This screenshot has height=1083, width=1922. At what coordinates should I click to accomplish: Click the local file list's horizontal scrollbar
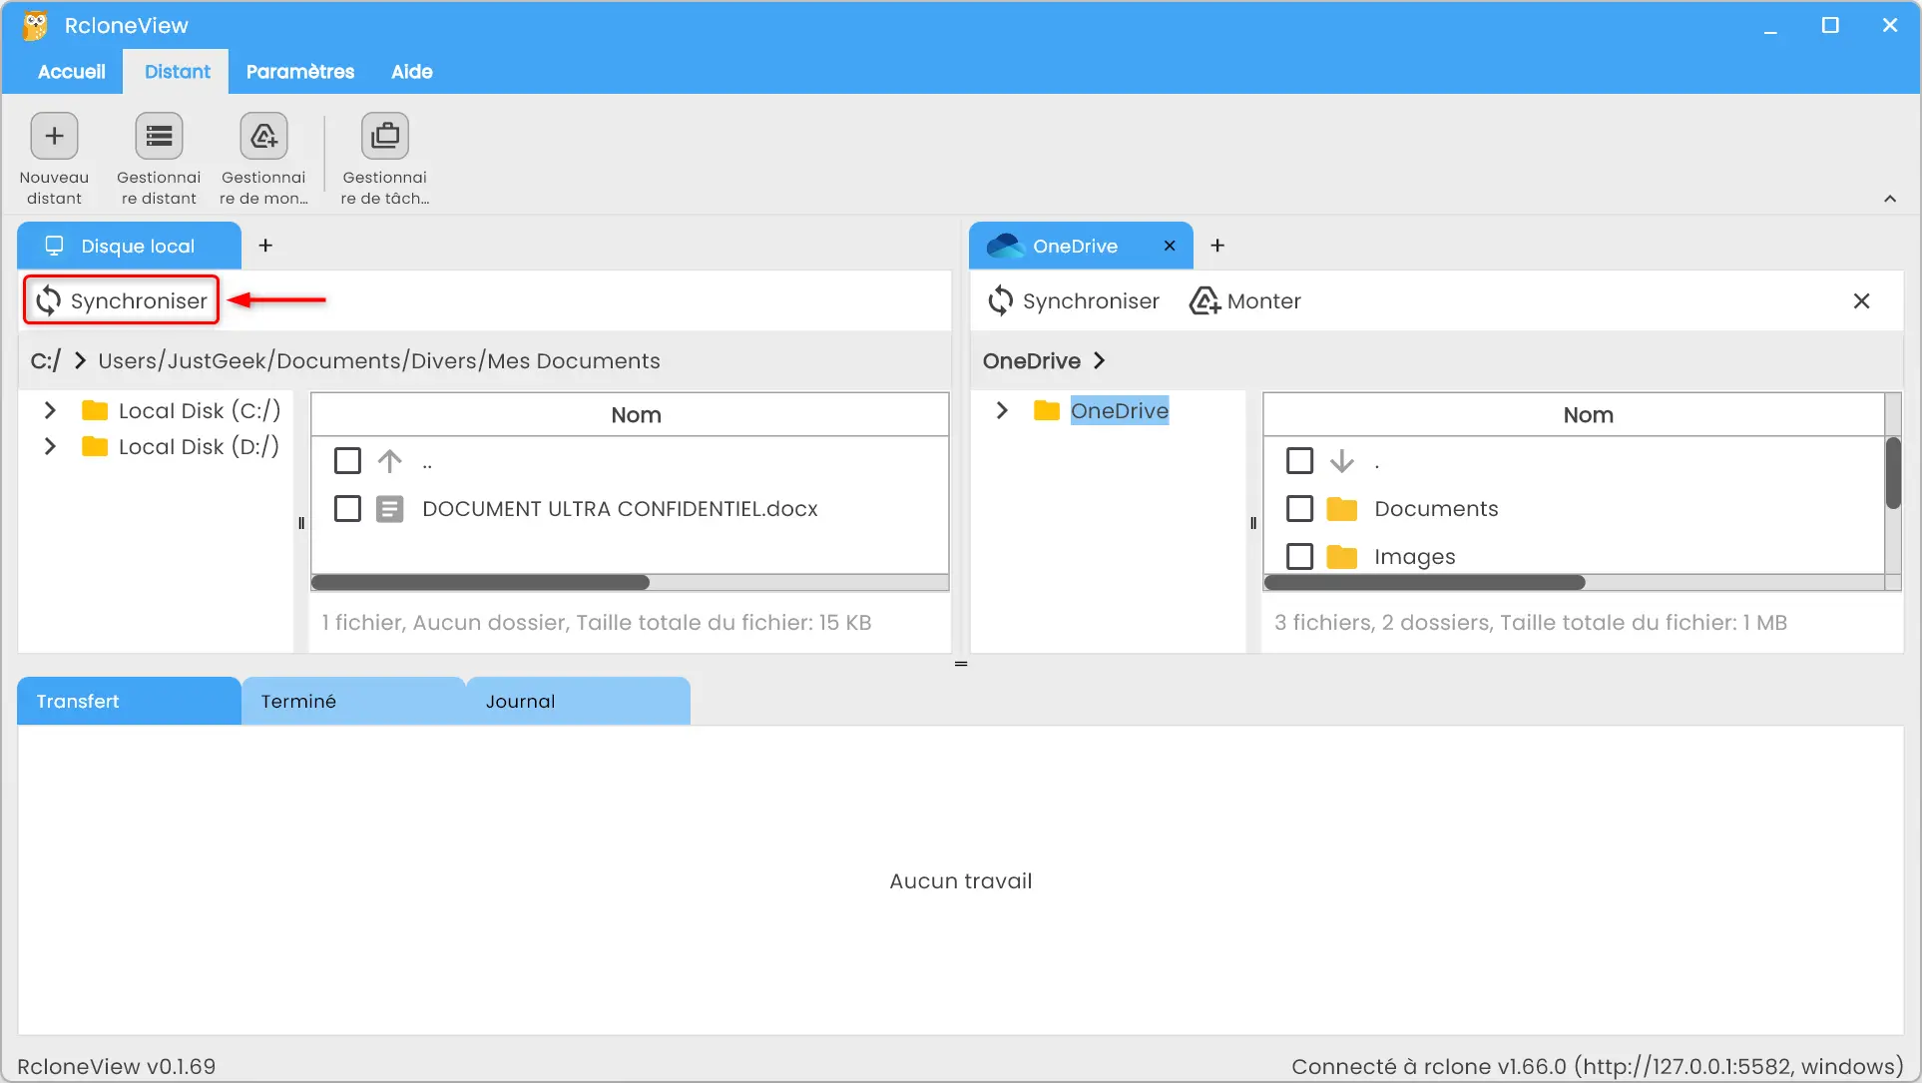481,582
